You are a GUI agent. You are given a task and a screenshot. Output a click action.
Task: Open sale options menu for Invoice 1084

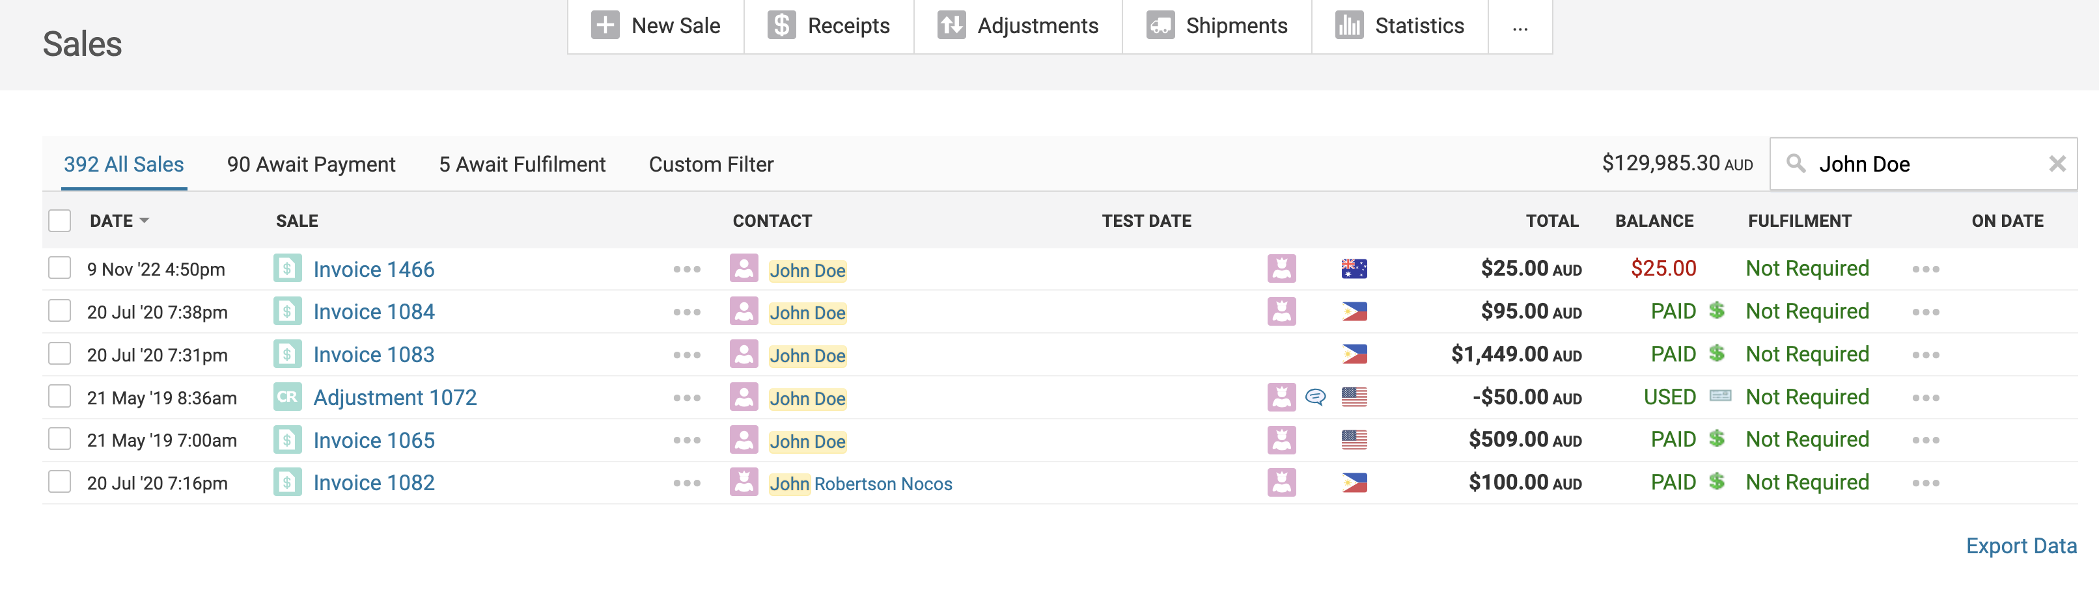coord(686,313)
